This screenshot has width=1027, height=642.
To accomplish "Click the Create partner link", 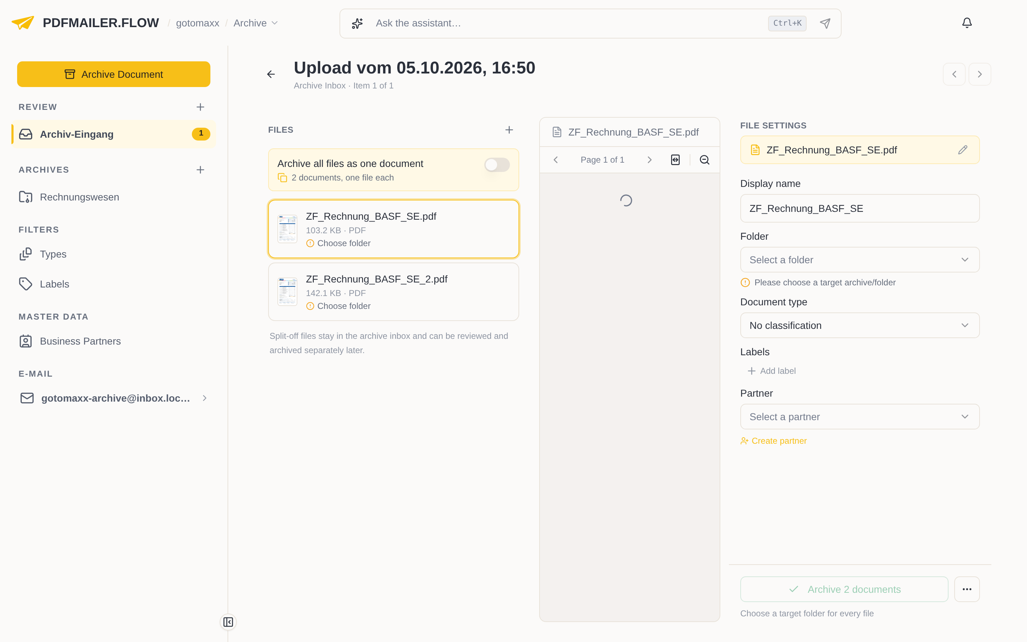I will (x=774, y=441).
